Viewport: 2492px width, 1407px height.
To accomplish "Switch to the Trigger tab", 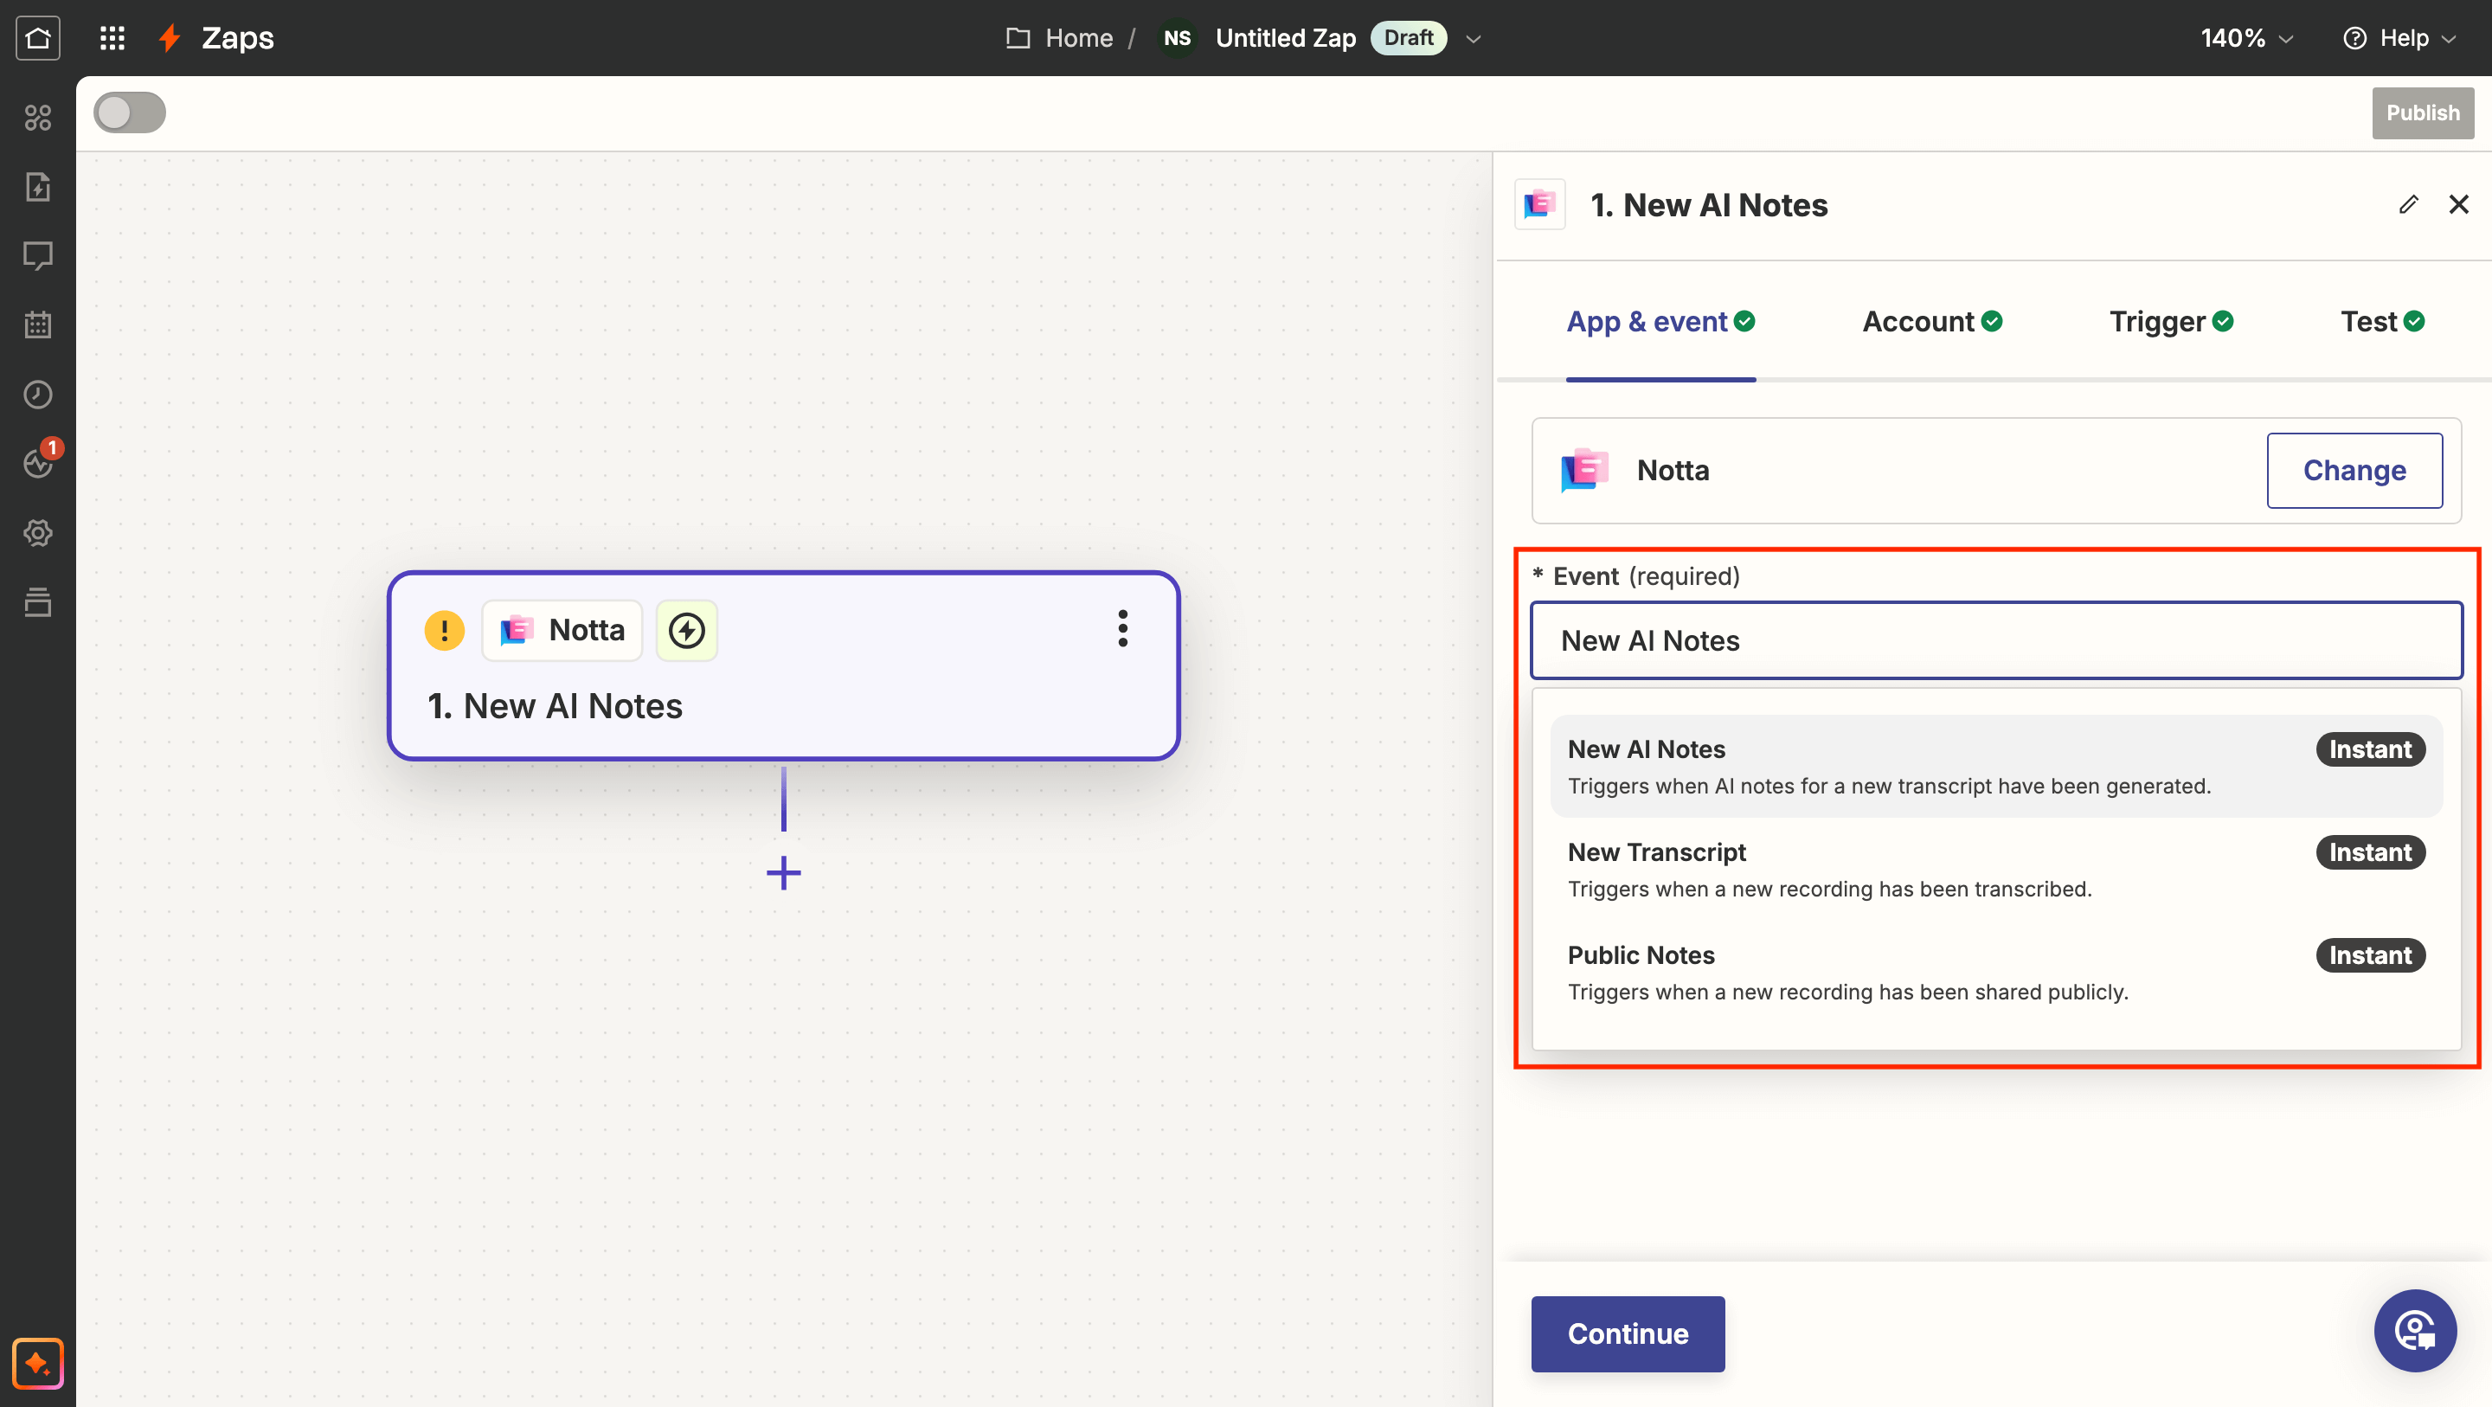I will point(2171,321).
